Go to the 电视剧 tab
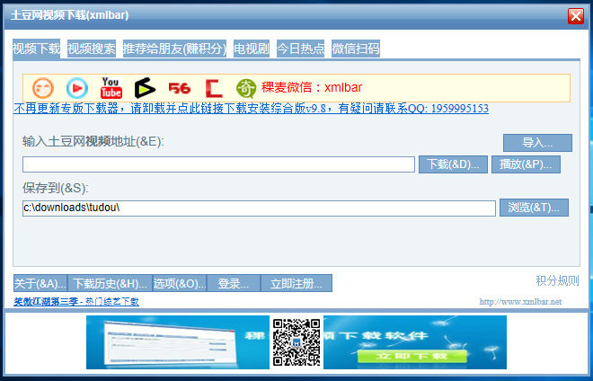Viewport: 593px width, 381px height. (252, 49)
